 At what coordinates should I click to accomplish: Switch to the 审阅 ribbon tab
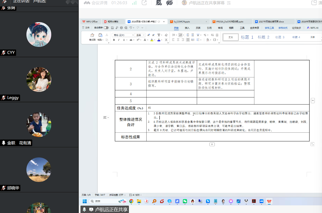(220, 28)
